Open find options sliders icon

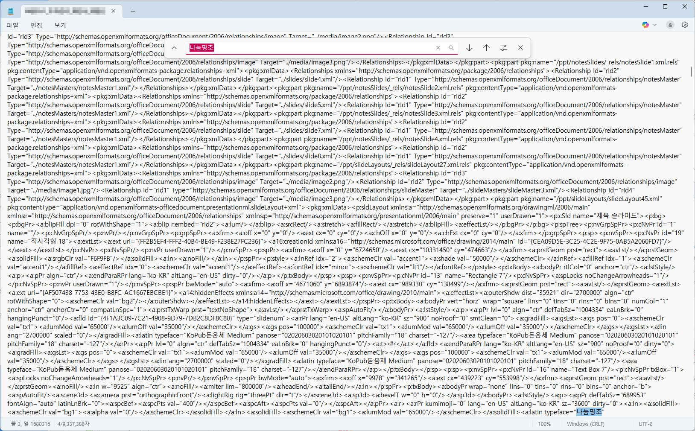coord(504,48)
